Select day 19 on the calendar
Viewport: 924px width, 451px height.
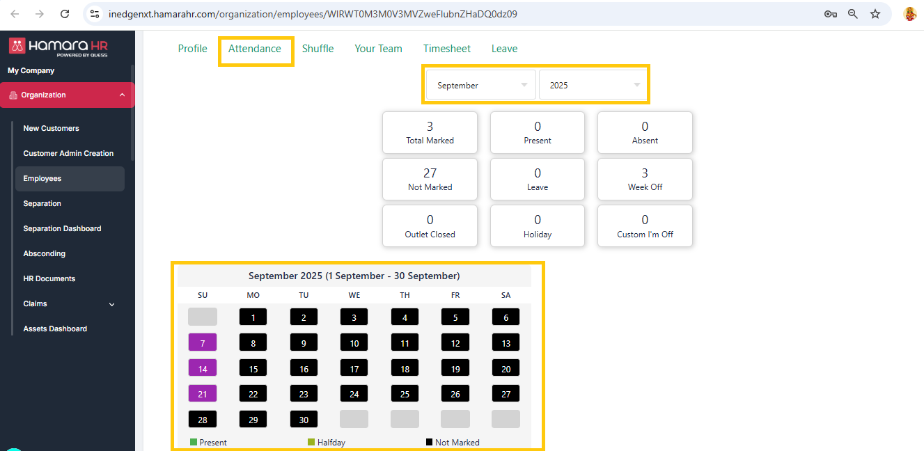455,368
